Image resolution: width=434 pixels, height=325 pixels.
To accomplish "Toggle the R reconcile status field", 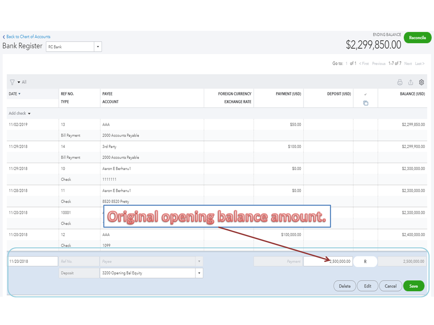I will pos(365,262).
